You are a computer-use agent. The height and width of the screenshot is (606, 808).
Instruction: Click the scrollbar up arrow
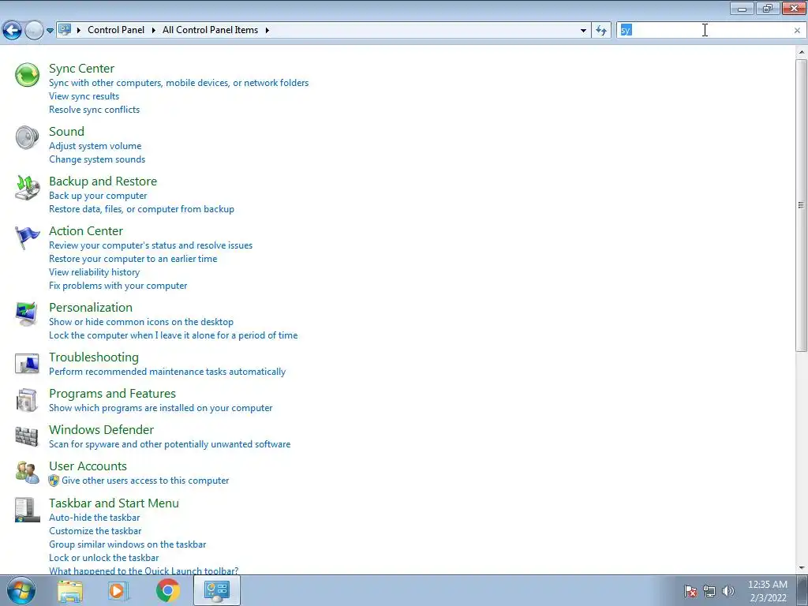click(x=801, y=53)
